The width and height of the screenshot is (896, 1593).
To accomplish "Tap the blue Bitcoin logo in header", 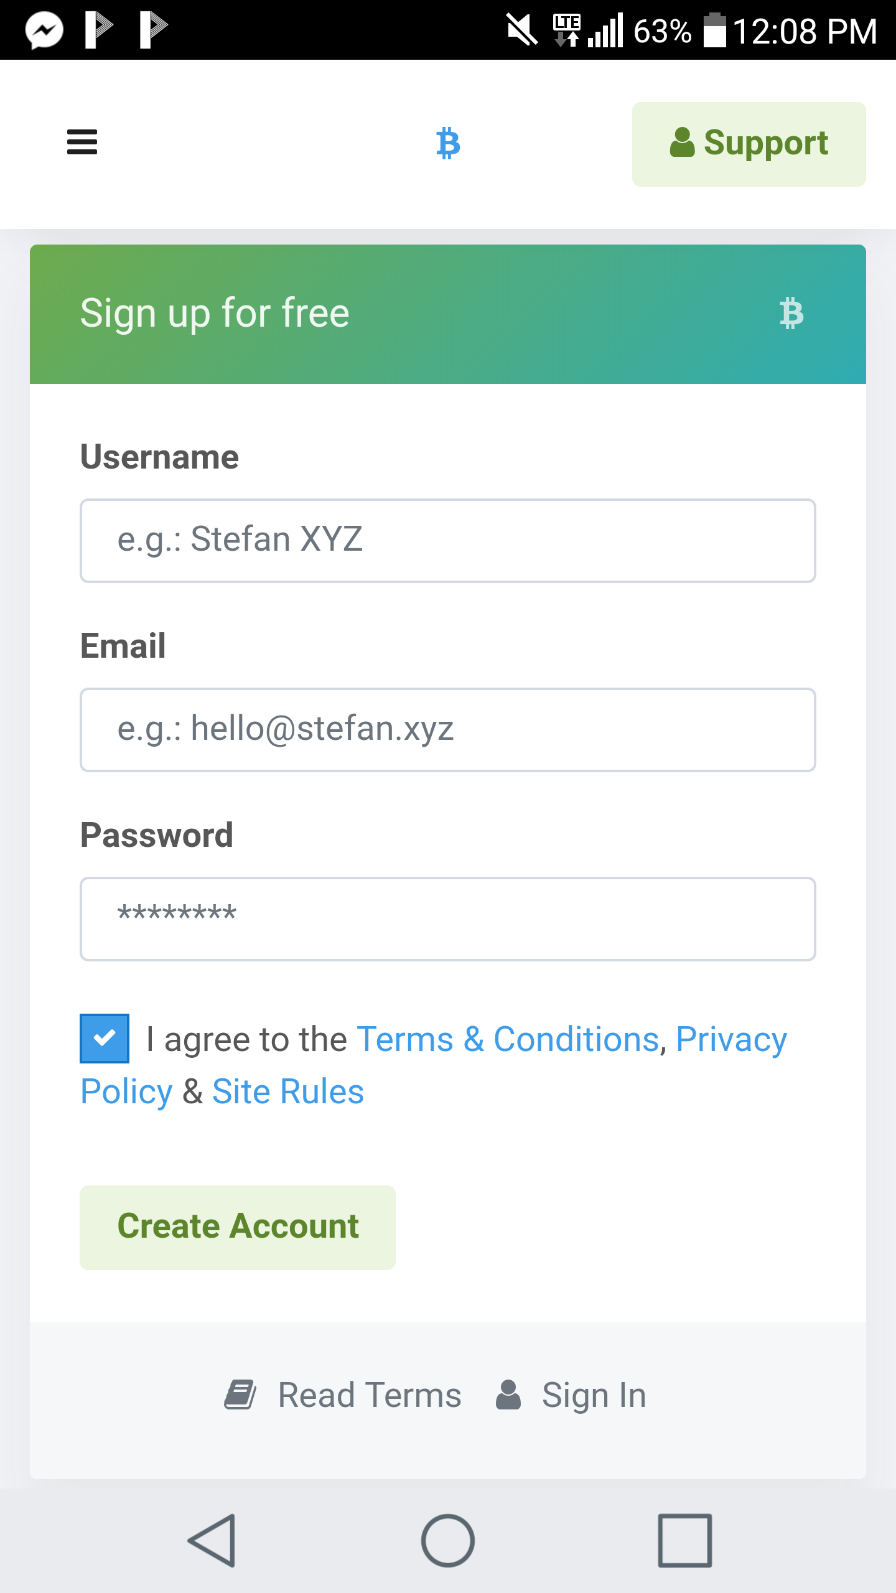I will point(447,143).
